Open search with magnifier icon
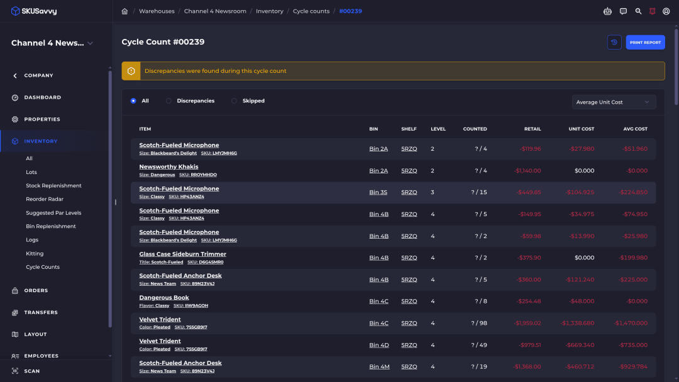 638,11
